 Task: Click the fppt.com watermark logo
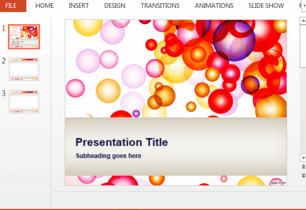(x=278, y=183)
